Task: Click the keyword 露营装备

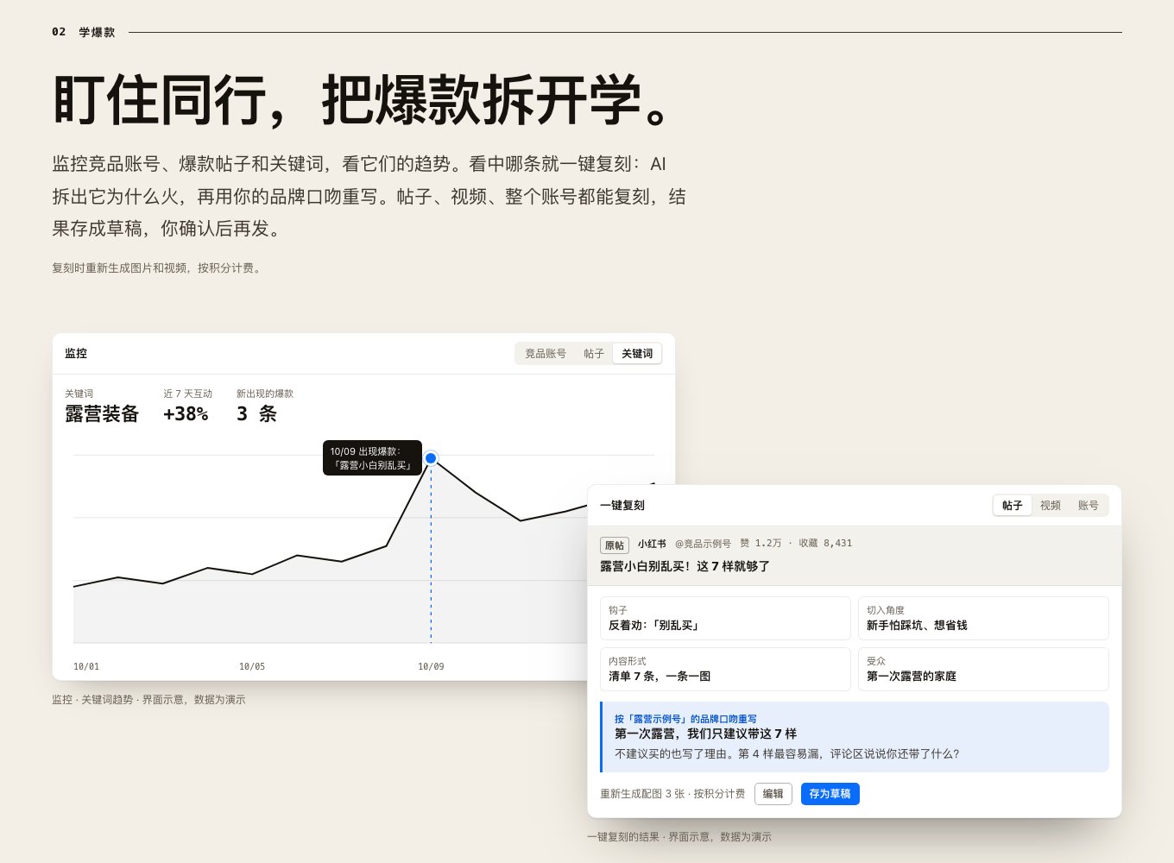Action: [x=102, y=414]
